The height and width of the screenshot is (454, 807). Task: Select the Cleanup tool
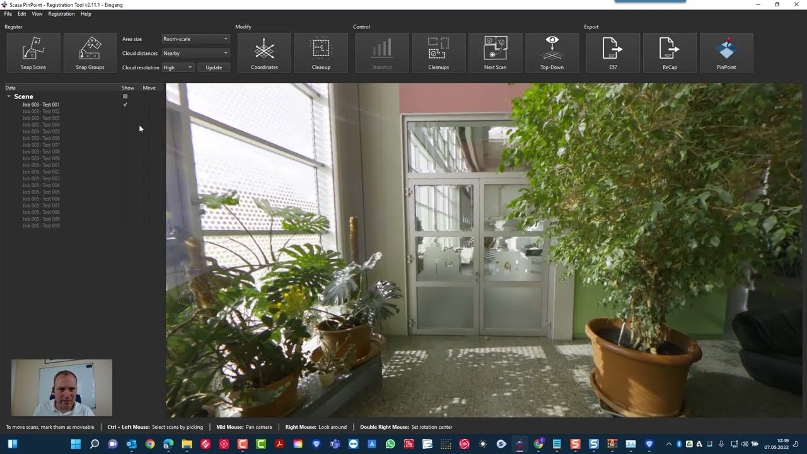click(321, 52)
